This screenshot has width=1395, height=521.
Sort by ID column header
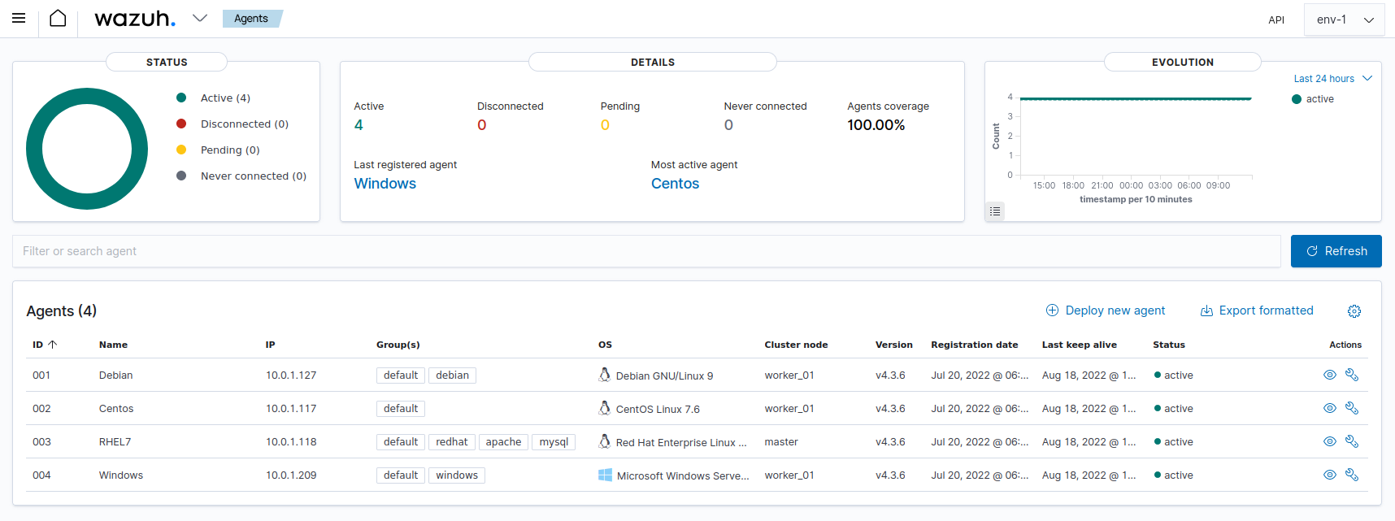pyautogui.click(x=45, y=345)
